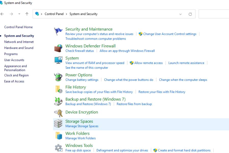
Task: Open Backup and Restore (Windows 7) heading
Action: point(95,99)
